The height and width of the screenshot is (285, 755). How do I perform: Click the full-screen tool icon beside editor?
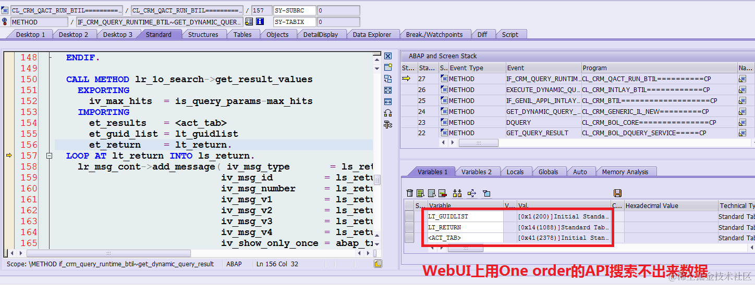click(x=387, y=90)
